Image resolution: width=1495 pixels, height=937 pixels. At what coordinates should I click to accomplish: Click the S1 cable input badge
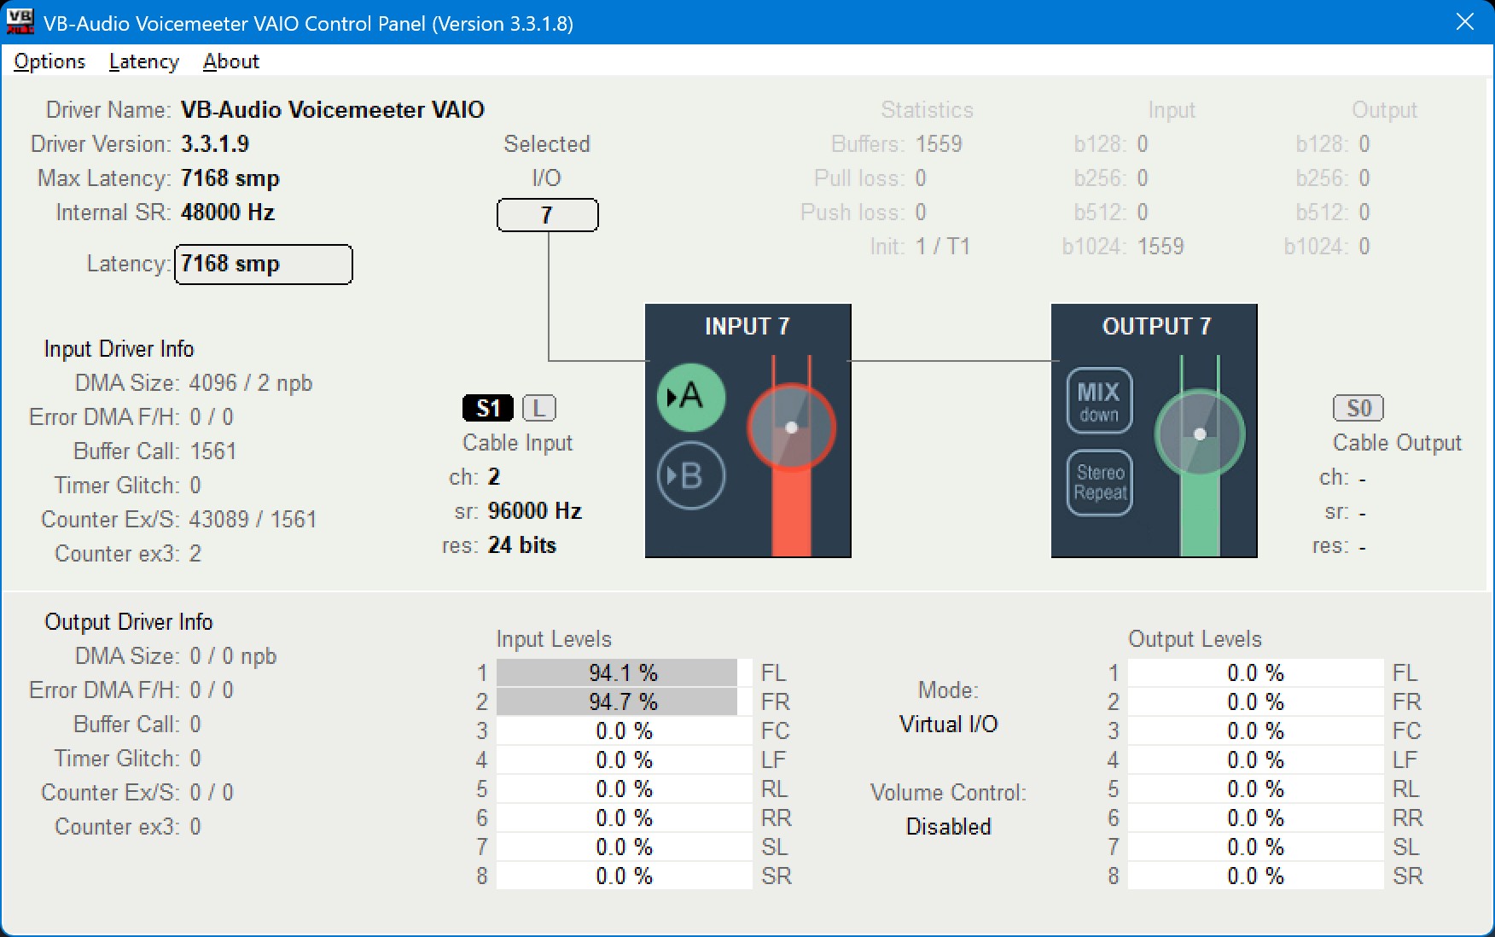488,408
